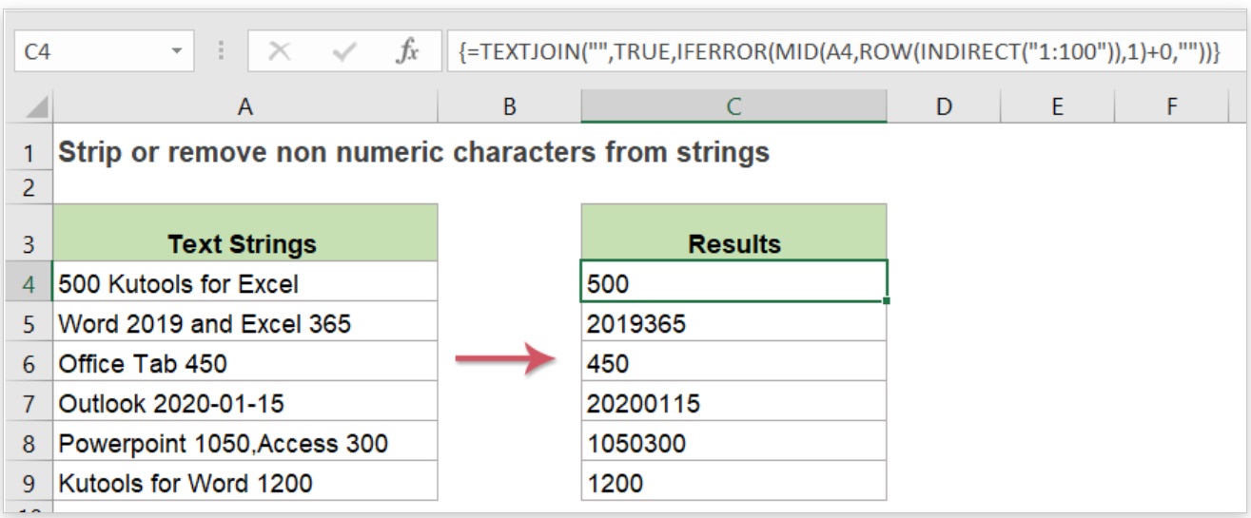Viewport: 1251px width, 518px height.
Task: Select cell 'Office Tab 450'
Action: 245,362
